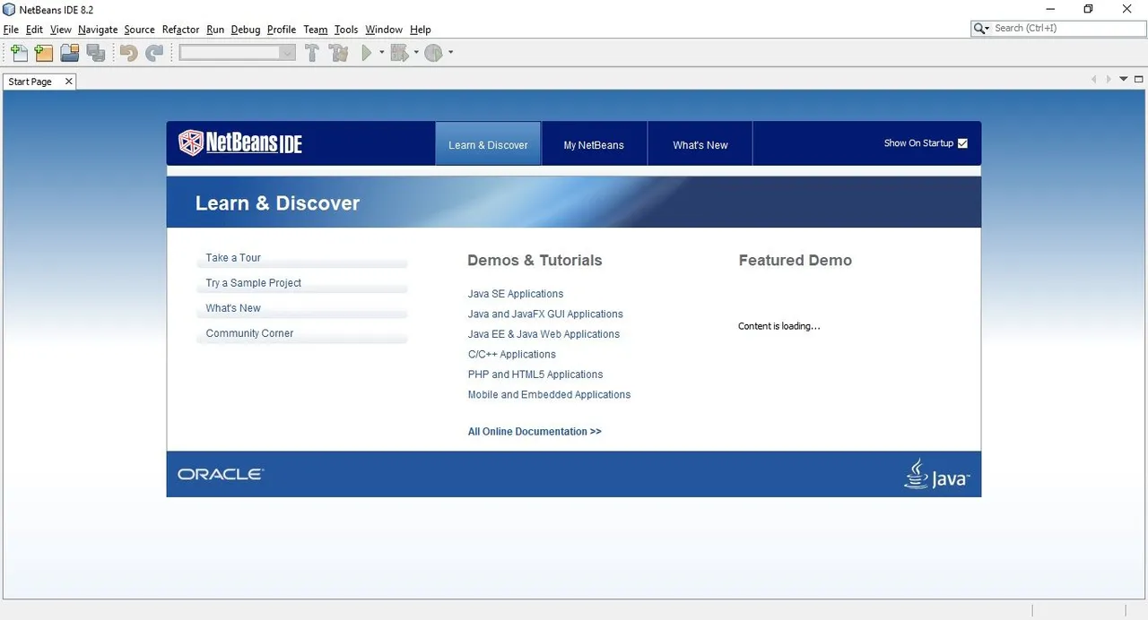Click the Clean and Build hammer-broom icon
The width and height of the screenshot is (1148, 620).
339,53
